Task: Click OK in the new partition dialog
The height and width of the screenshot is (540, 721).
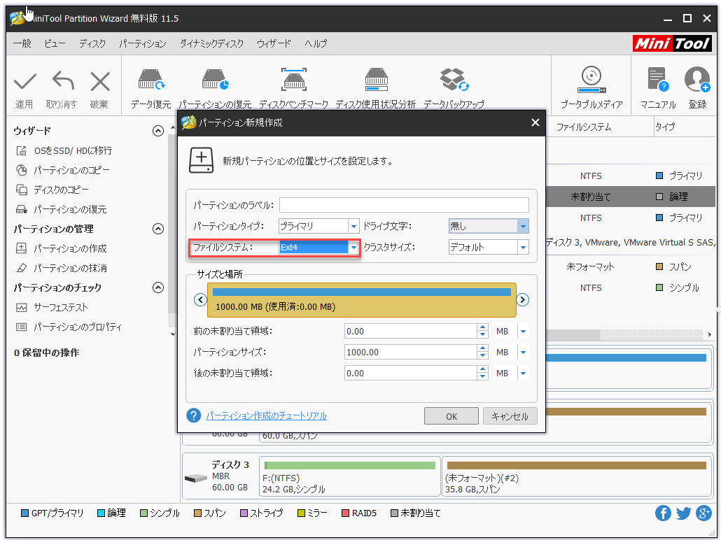Action: click(451, 416)
